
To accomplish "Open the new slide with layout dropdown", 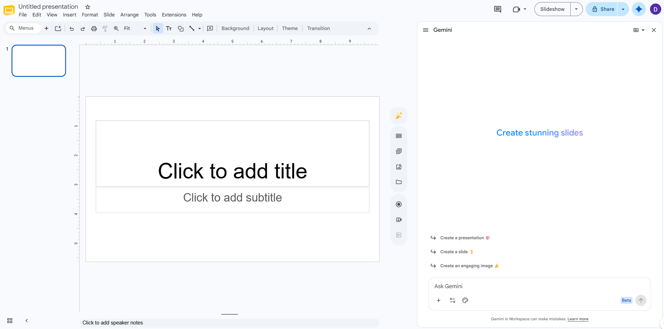I will pyautogui.click(x=58, y=28).
